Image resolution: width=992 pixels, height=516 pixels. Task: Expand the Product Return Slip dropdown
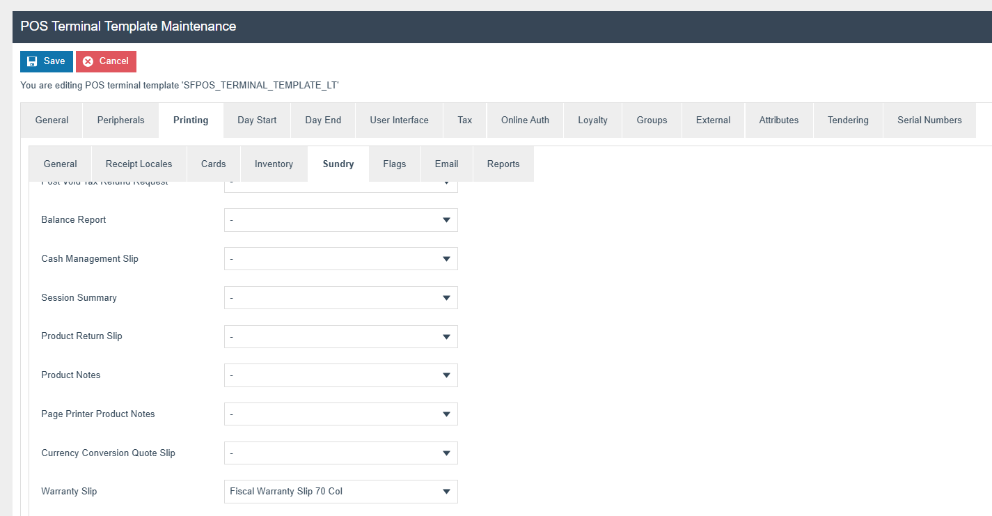pos(340,336)
